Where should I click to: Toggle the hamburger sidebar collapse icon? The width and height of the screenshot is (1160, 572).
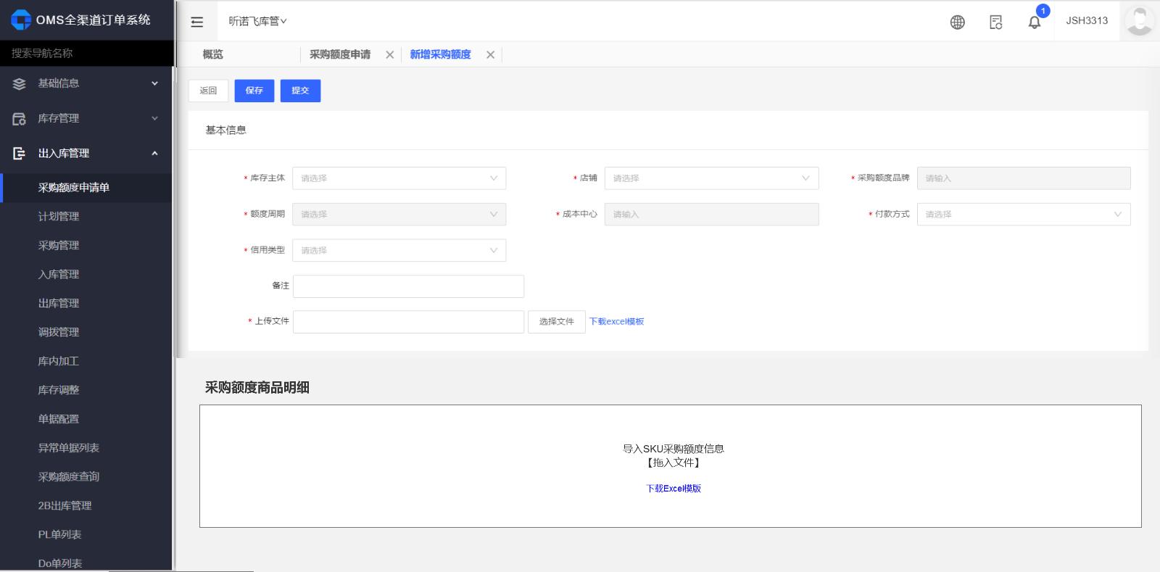pos(197,22)
